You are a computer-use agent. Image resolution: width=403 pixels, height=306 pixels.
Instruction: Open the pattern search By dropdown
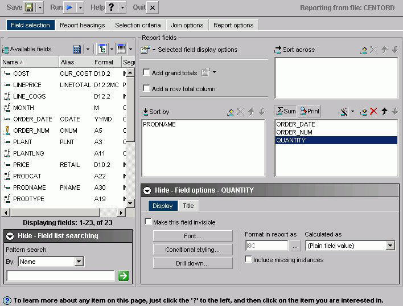pyautogui.click(x=79, y=262)
